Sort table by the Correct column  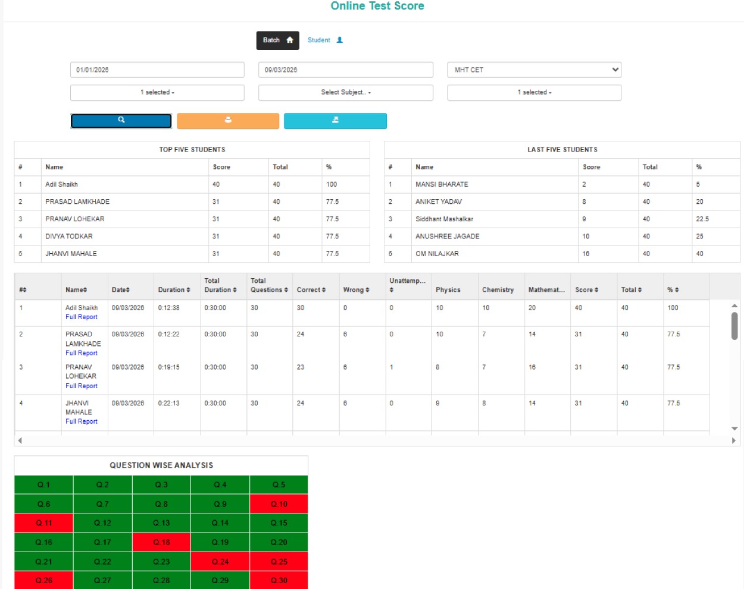[x=311, y=290]
